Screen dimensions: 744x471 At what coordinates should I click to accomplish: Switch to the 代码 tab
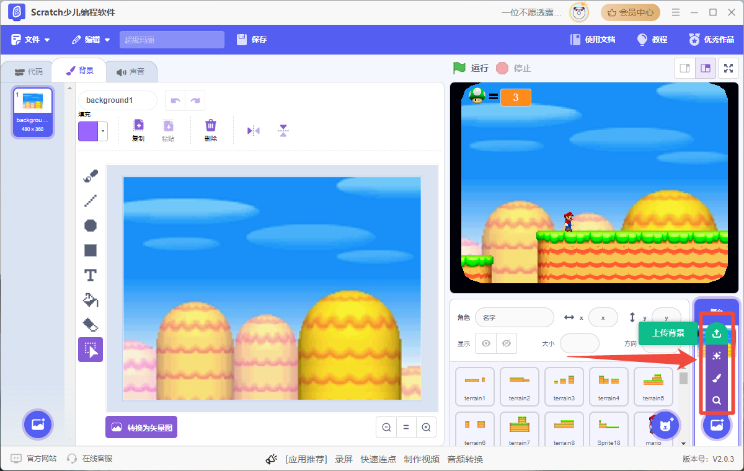(x=29, y=72)
